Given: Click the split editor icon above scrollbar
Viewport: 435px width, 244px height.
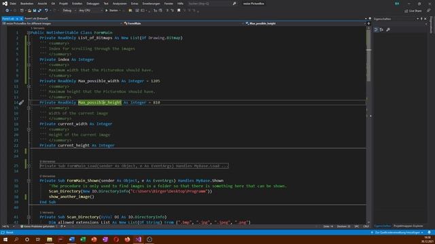Looking at the screenshot, I should (368, 24).
